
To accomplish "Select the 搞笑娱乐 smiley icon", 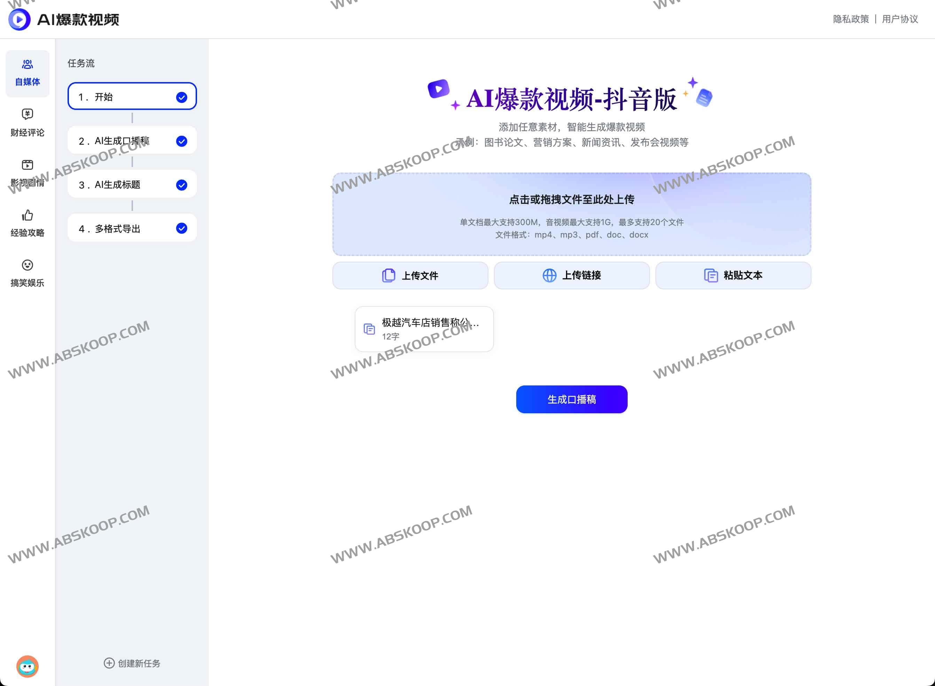I will (x=27, y=266).
